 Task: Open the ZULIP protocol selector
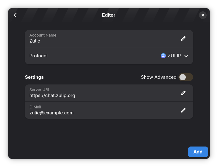point(174,56)
